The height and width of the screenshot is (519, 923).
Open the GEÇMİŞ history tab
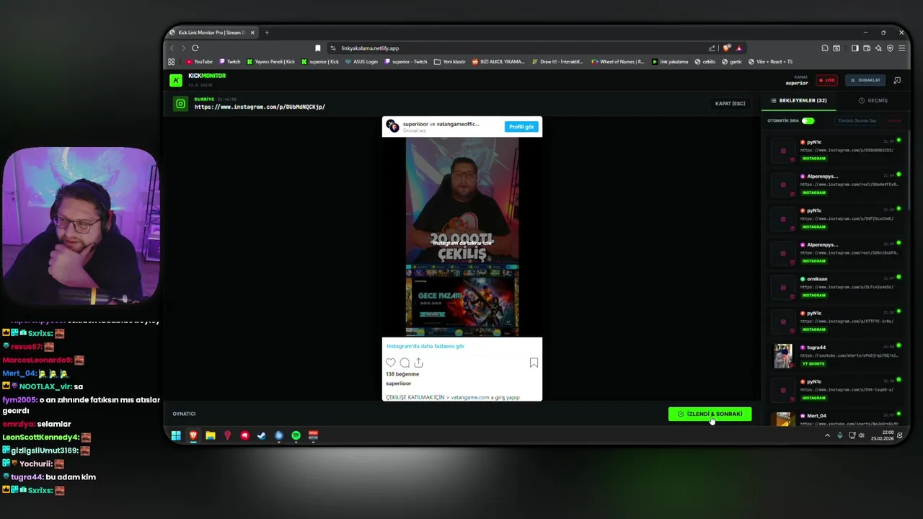[x=873, y=100]
